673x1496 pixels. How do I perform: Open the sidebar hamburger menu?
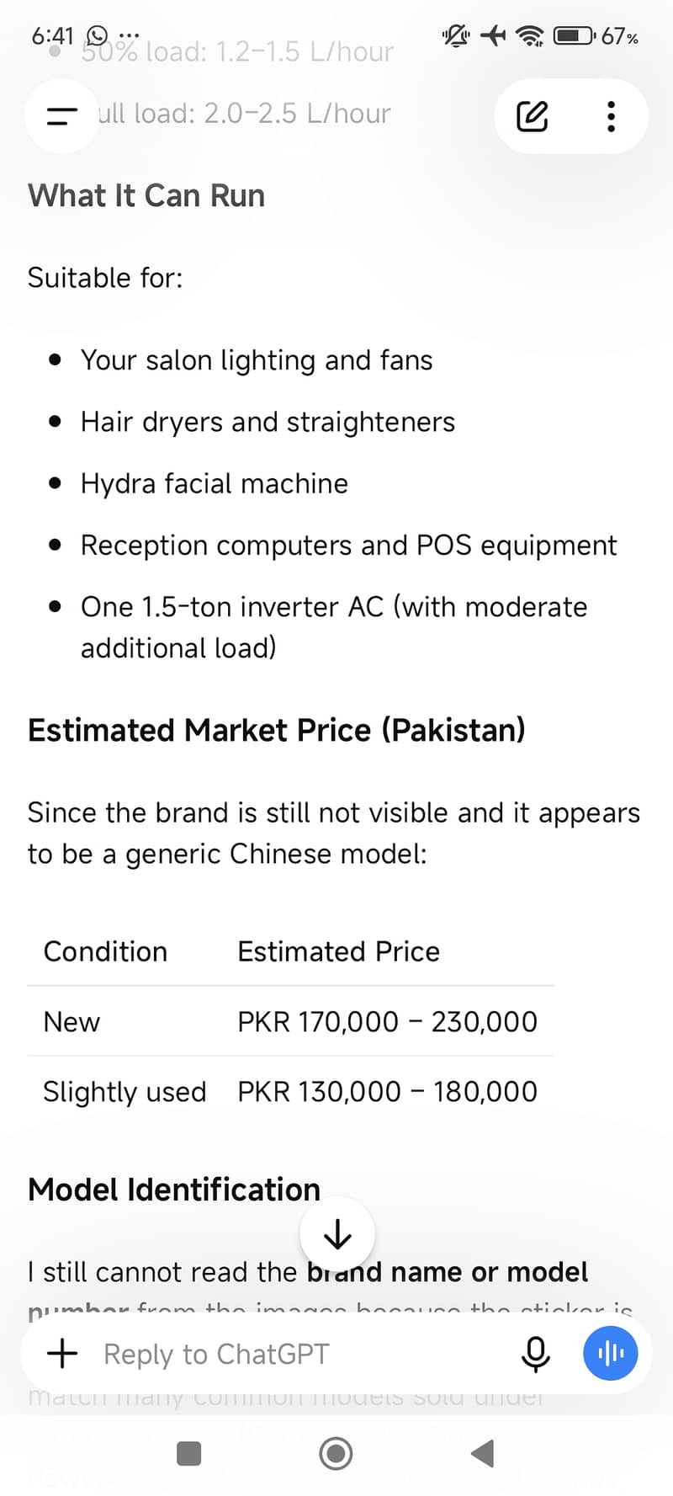(x=61, y=116)
